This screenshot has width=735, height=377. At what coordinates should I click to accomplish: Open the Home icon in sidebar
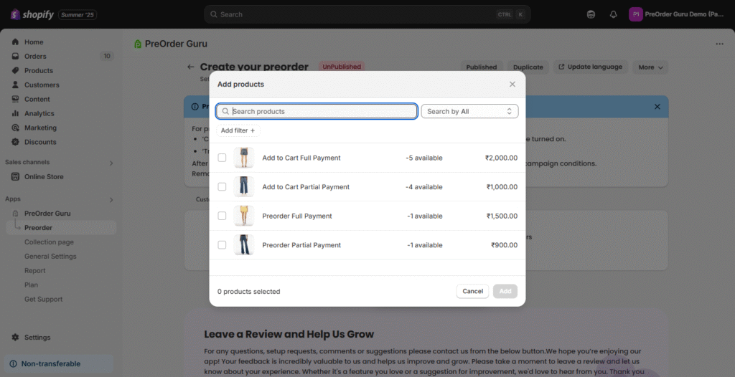[15, 42]
